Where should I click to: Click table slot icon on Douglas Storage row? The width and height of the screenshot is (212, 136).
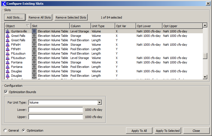point(34,71)
